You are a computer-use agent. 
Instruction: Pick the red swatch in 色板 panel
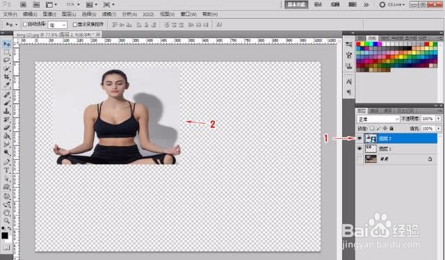[x=358, y=44]
